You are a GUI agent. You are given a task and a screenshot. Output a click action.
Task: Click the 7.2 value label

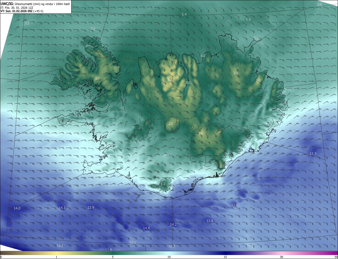[x=93, y=29]
